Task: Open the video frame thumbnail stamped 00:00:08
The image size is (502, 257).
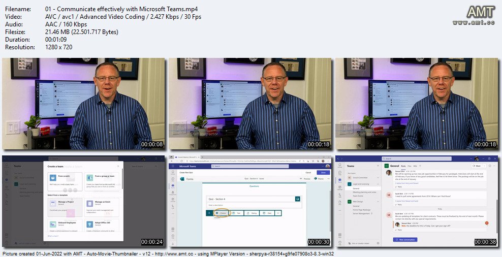Action: tap(83, 104)
